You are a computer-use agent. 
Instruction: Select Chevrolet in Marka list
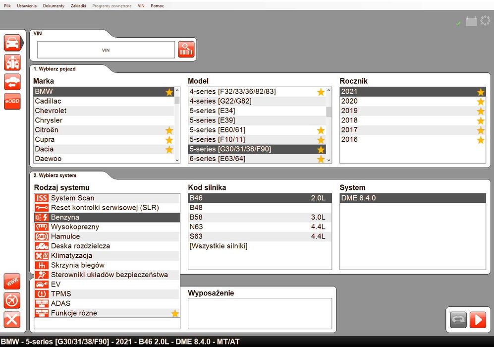[104, 111]
